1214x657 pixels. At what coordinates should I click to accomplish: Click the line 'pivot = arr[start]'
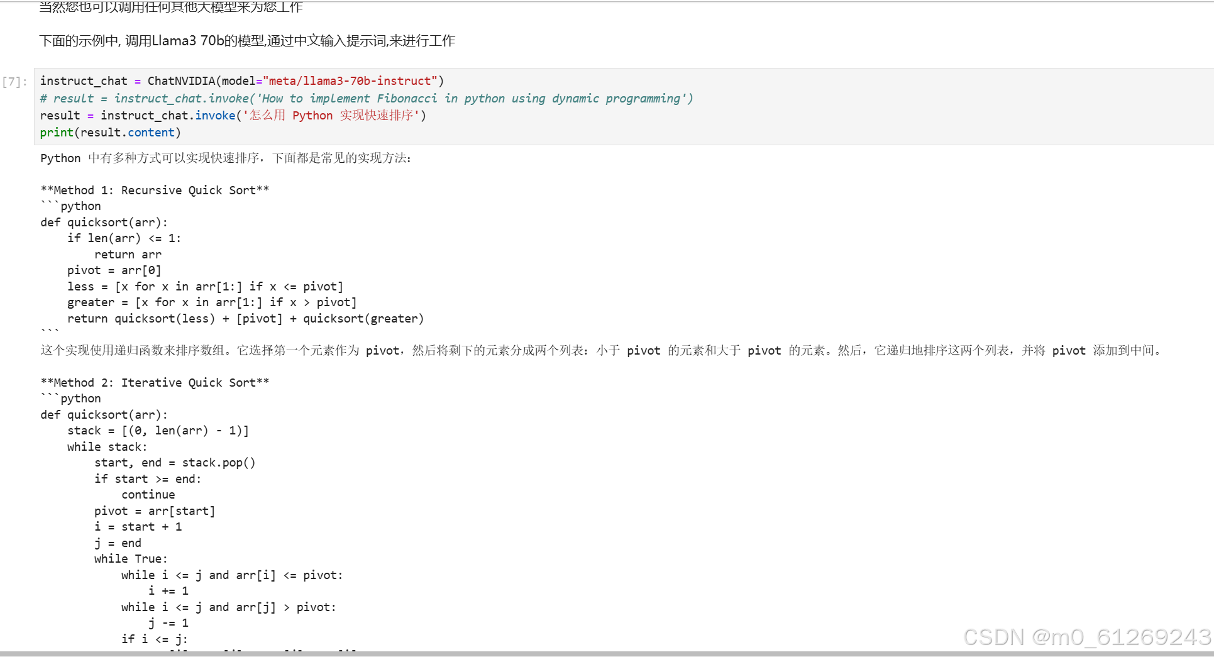coord(155,511)
